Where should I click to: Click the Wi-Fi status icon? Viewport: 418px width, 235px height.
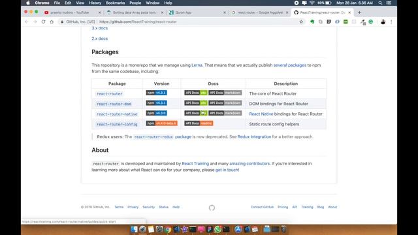[x=312, y=3]
